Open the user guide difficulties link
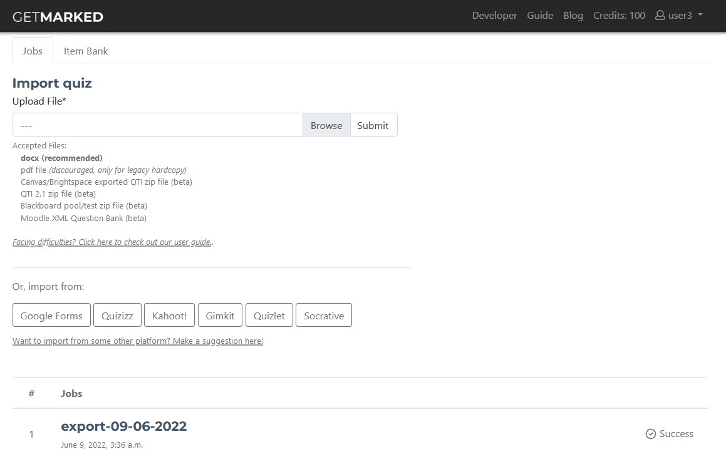The height and width of the screenshot is (474, 726). click(112, 242)
